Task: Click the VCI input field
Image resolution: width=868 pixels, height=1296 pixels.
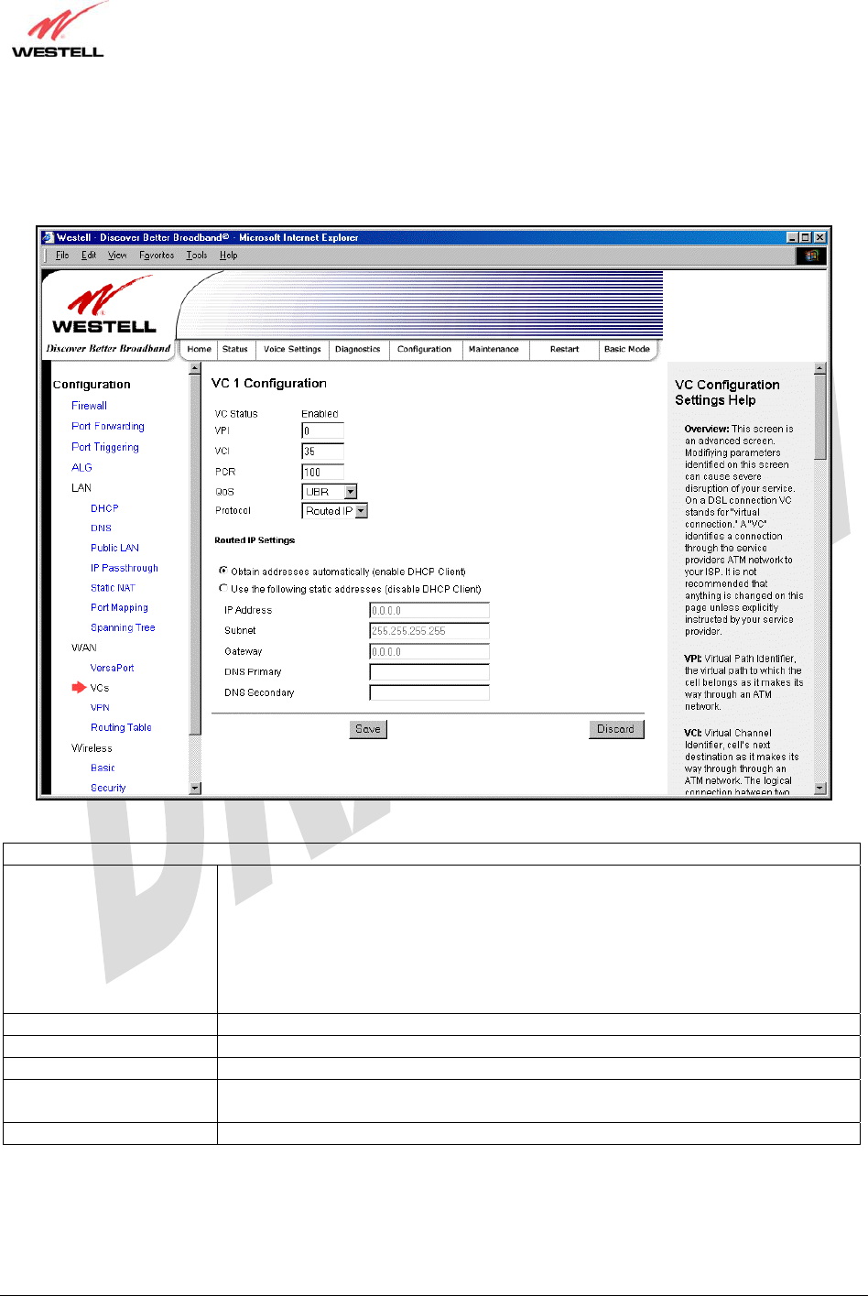Action: (323, 451)
